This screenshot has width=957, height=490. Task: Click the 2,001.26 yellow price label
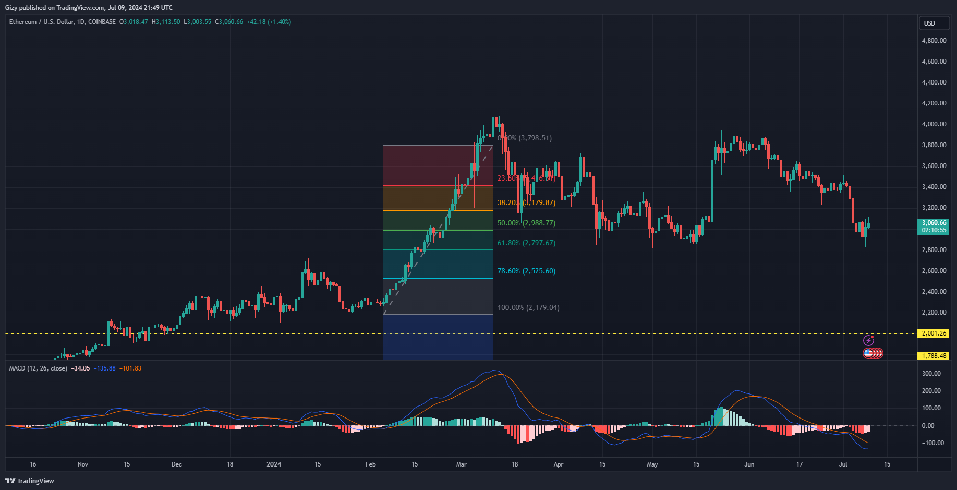click(934, 333)
